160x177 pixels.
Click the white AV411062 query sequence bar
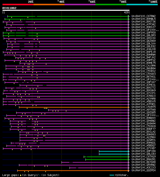coord(66,10)
